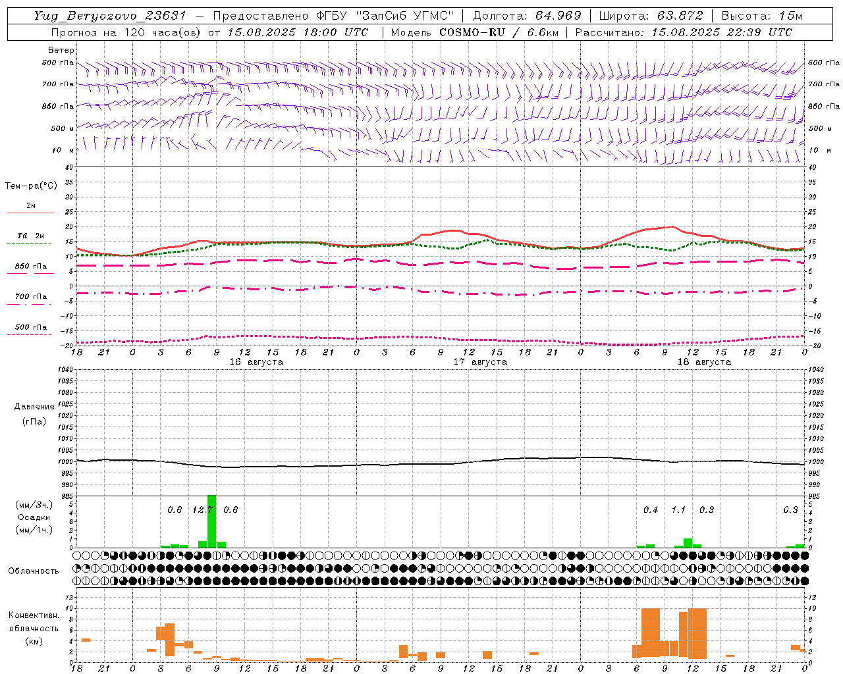The width and height of the screenshot is (843, 674).
Task: Click the 16 августа date label
Action: click(x=256, y=362)
